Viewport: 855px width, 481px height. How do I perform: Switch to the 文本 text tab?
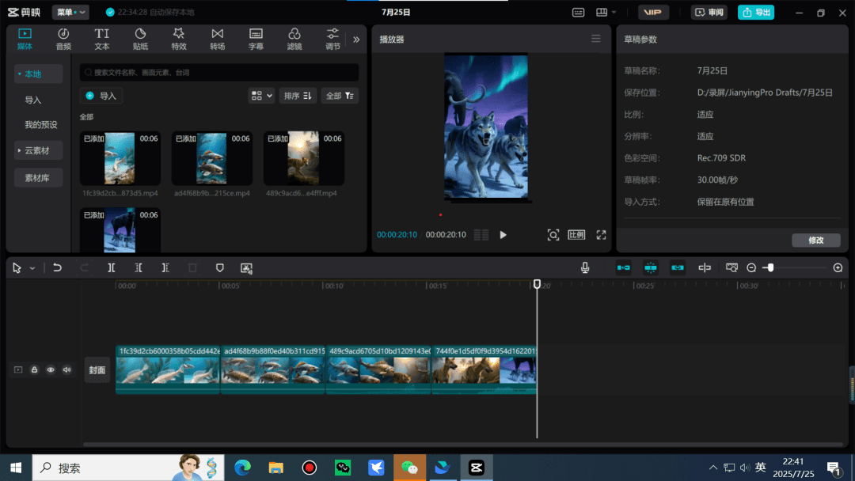(x=102, y=40)
